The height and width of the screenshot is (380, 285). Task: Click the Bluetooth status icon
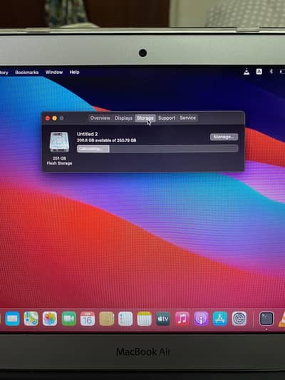click(x=271, y=71)
